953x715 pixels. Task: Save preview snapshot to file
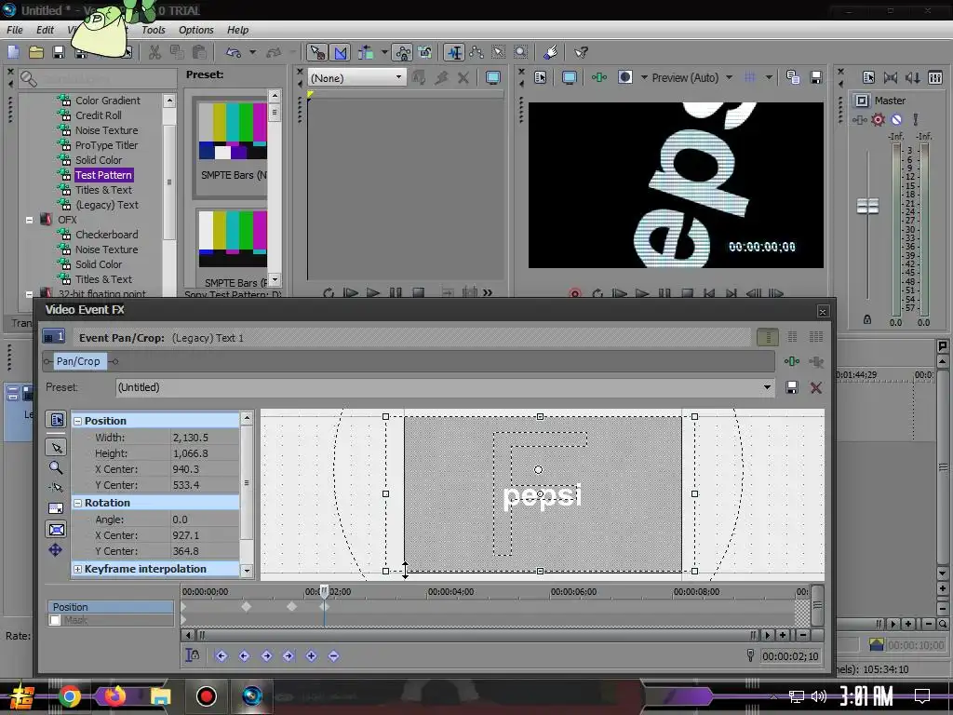815,77
